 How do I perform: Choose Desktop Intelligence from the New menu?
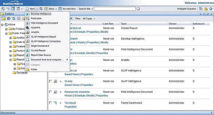click(41, 14)
